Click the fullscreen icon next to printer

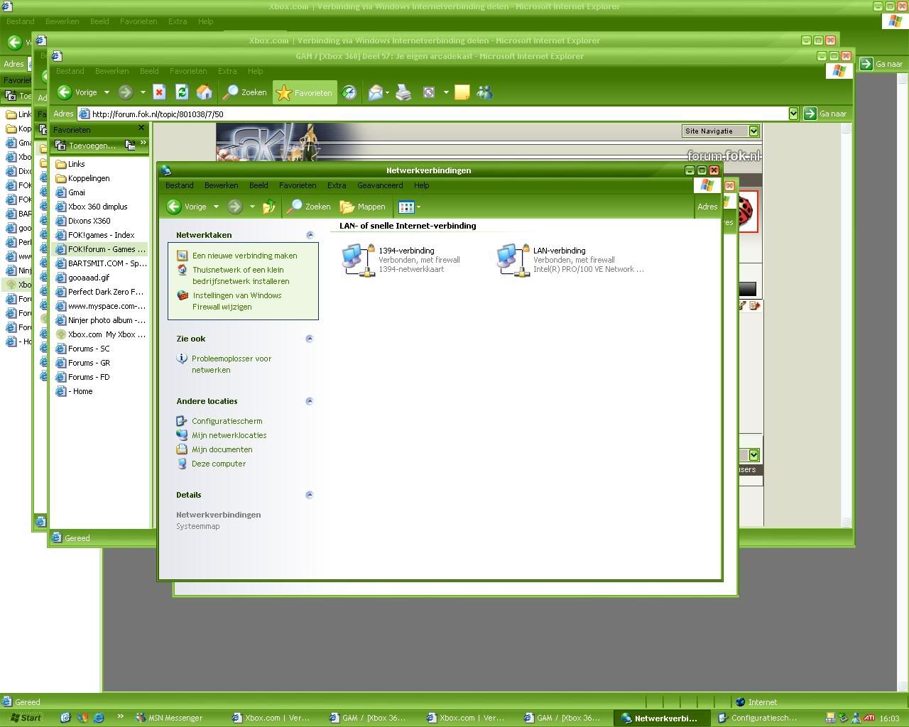coord(429,92)
